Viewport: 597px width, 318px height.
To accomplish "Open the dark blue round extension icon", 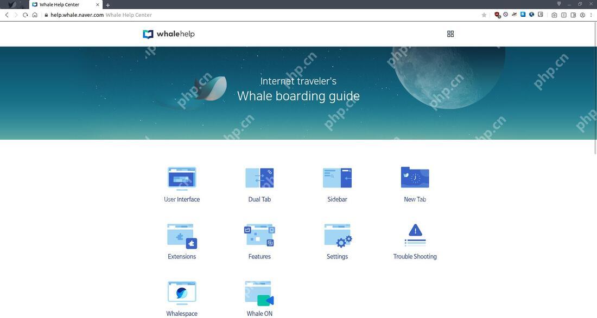I will [x=531, y=15].
